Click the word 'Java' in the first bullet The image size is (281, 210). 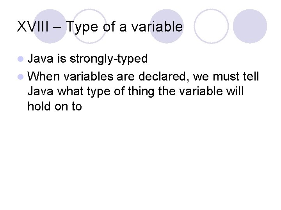(x=41, y=59)
